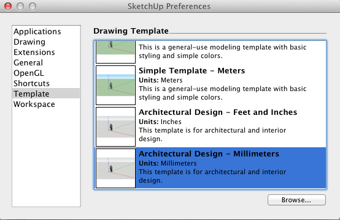Image resolution: width=340 pixels, height=220 pixels.
Task: Choose General from preferences sidebar
Action: tap(28, 62)
